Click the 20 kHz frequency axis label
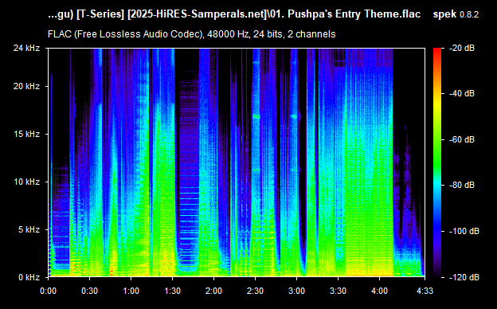The width and height of the screenshot is (497, 309). point(26,86)
